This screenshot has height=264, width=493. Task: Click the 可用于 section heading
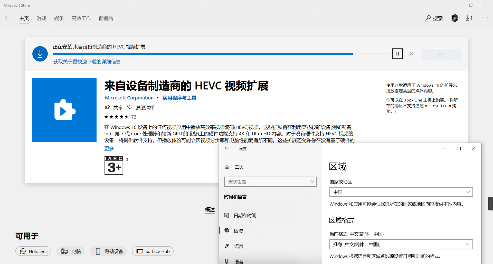pos(27,236)
